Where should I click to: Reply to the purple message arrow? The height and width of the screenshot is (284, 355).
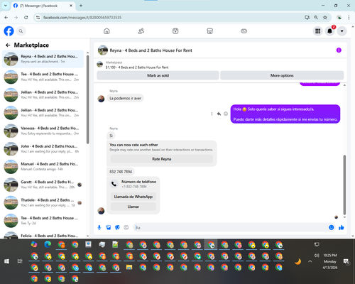[219, 114]
